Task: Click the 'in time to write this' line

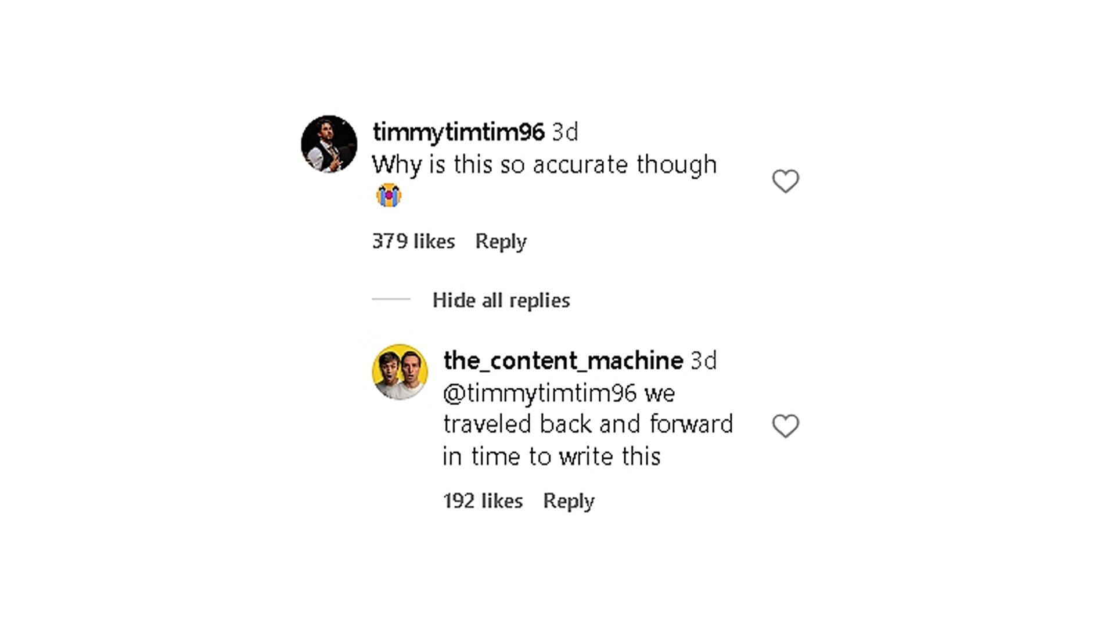Action: point(551,456)
